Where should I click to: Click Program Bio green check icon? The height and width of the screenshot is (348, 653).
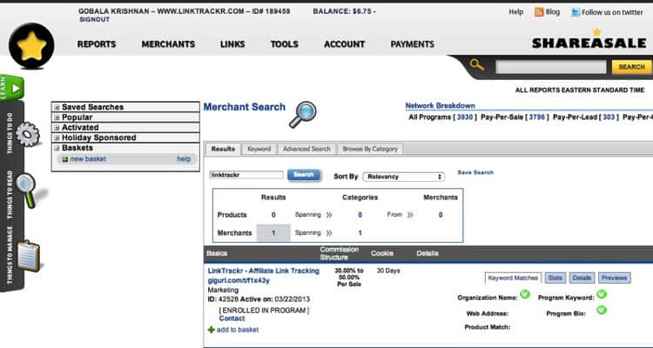(602, 310)
